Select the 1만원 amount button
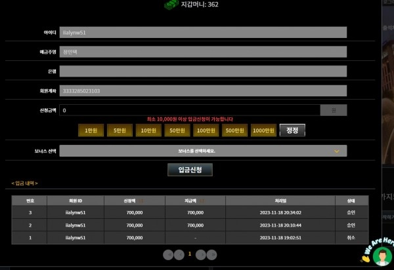Viewport: 394px width, 270px height. point(91,130)
